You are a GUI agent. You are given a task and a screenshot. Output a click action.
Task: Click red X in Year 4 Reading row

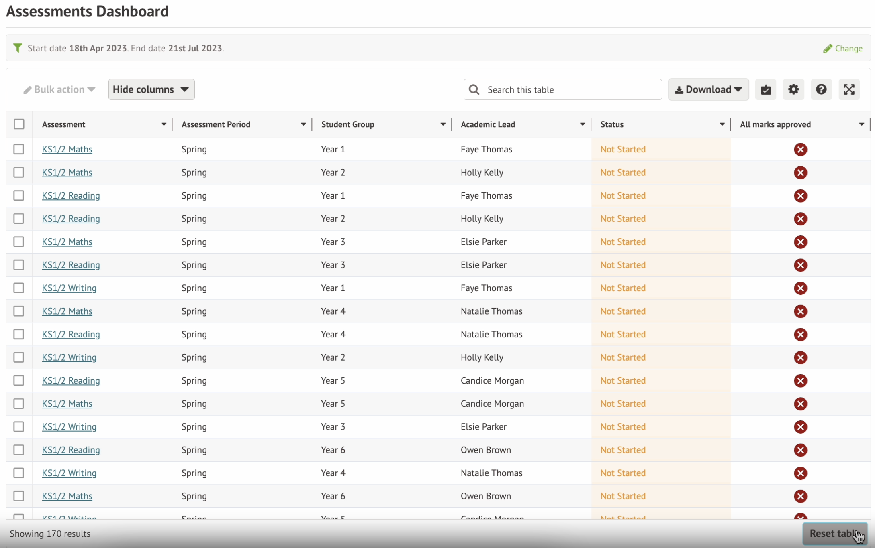800,334
